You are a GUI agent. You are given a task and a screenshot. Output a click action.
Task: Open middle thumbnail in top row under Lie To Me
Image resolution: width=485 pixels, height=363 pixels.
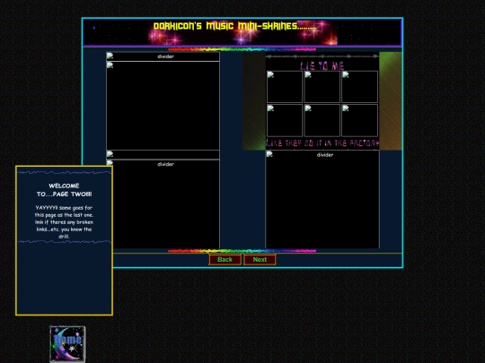tap(322, 87)
